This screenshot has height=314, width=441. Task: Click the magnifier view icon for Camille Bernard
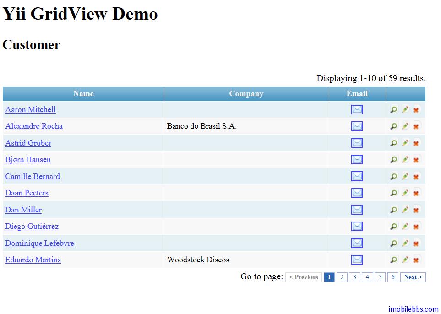(394, 176)
